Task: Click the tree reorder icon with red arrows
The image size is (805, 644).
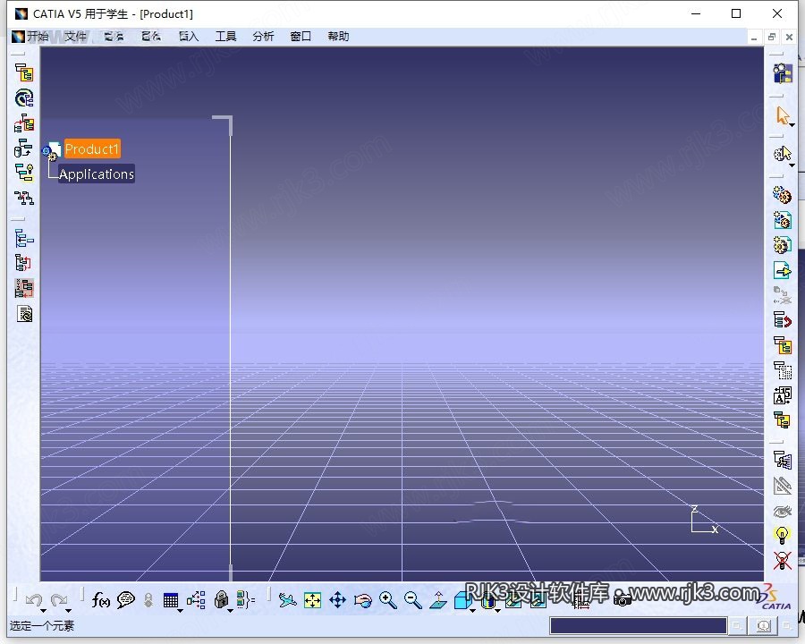Action: tap(24, 264)
